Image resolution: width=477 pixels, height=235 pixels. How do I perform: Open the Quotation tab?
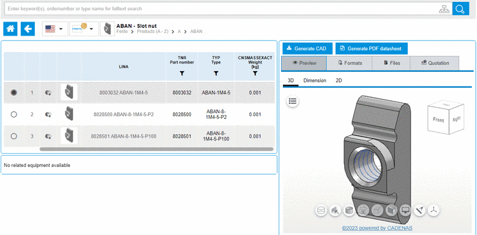(x=435, y=63)
